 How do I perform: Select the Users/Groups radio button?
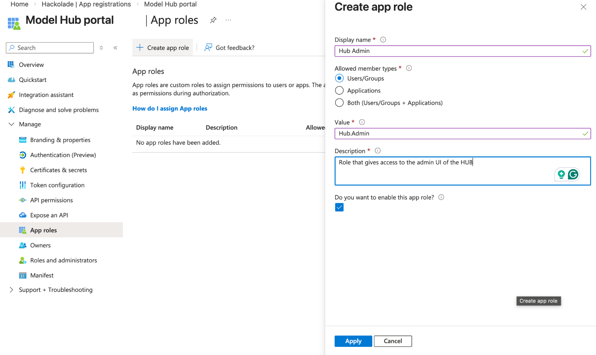(339, 78)
